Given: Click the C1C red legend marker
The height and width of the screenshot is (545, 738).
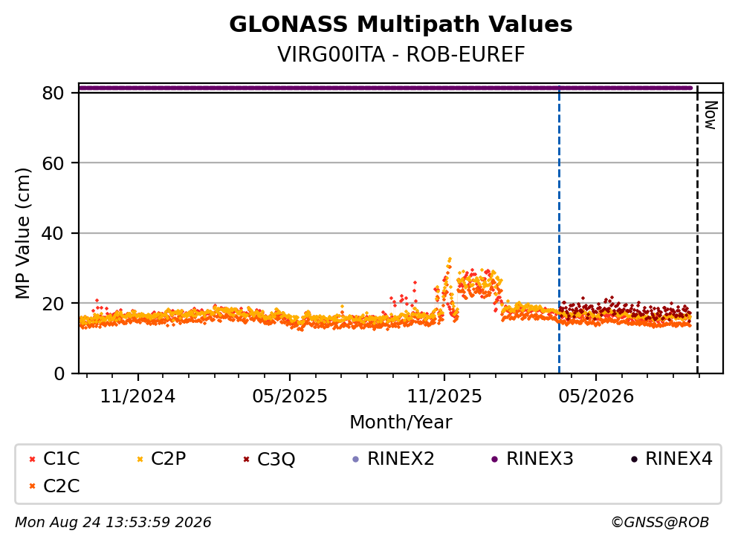Looking at the screenshot, I should pos(32,460).
